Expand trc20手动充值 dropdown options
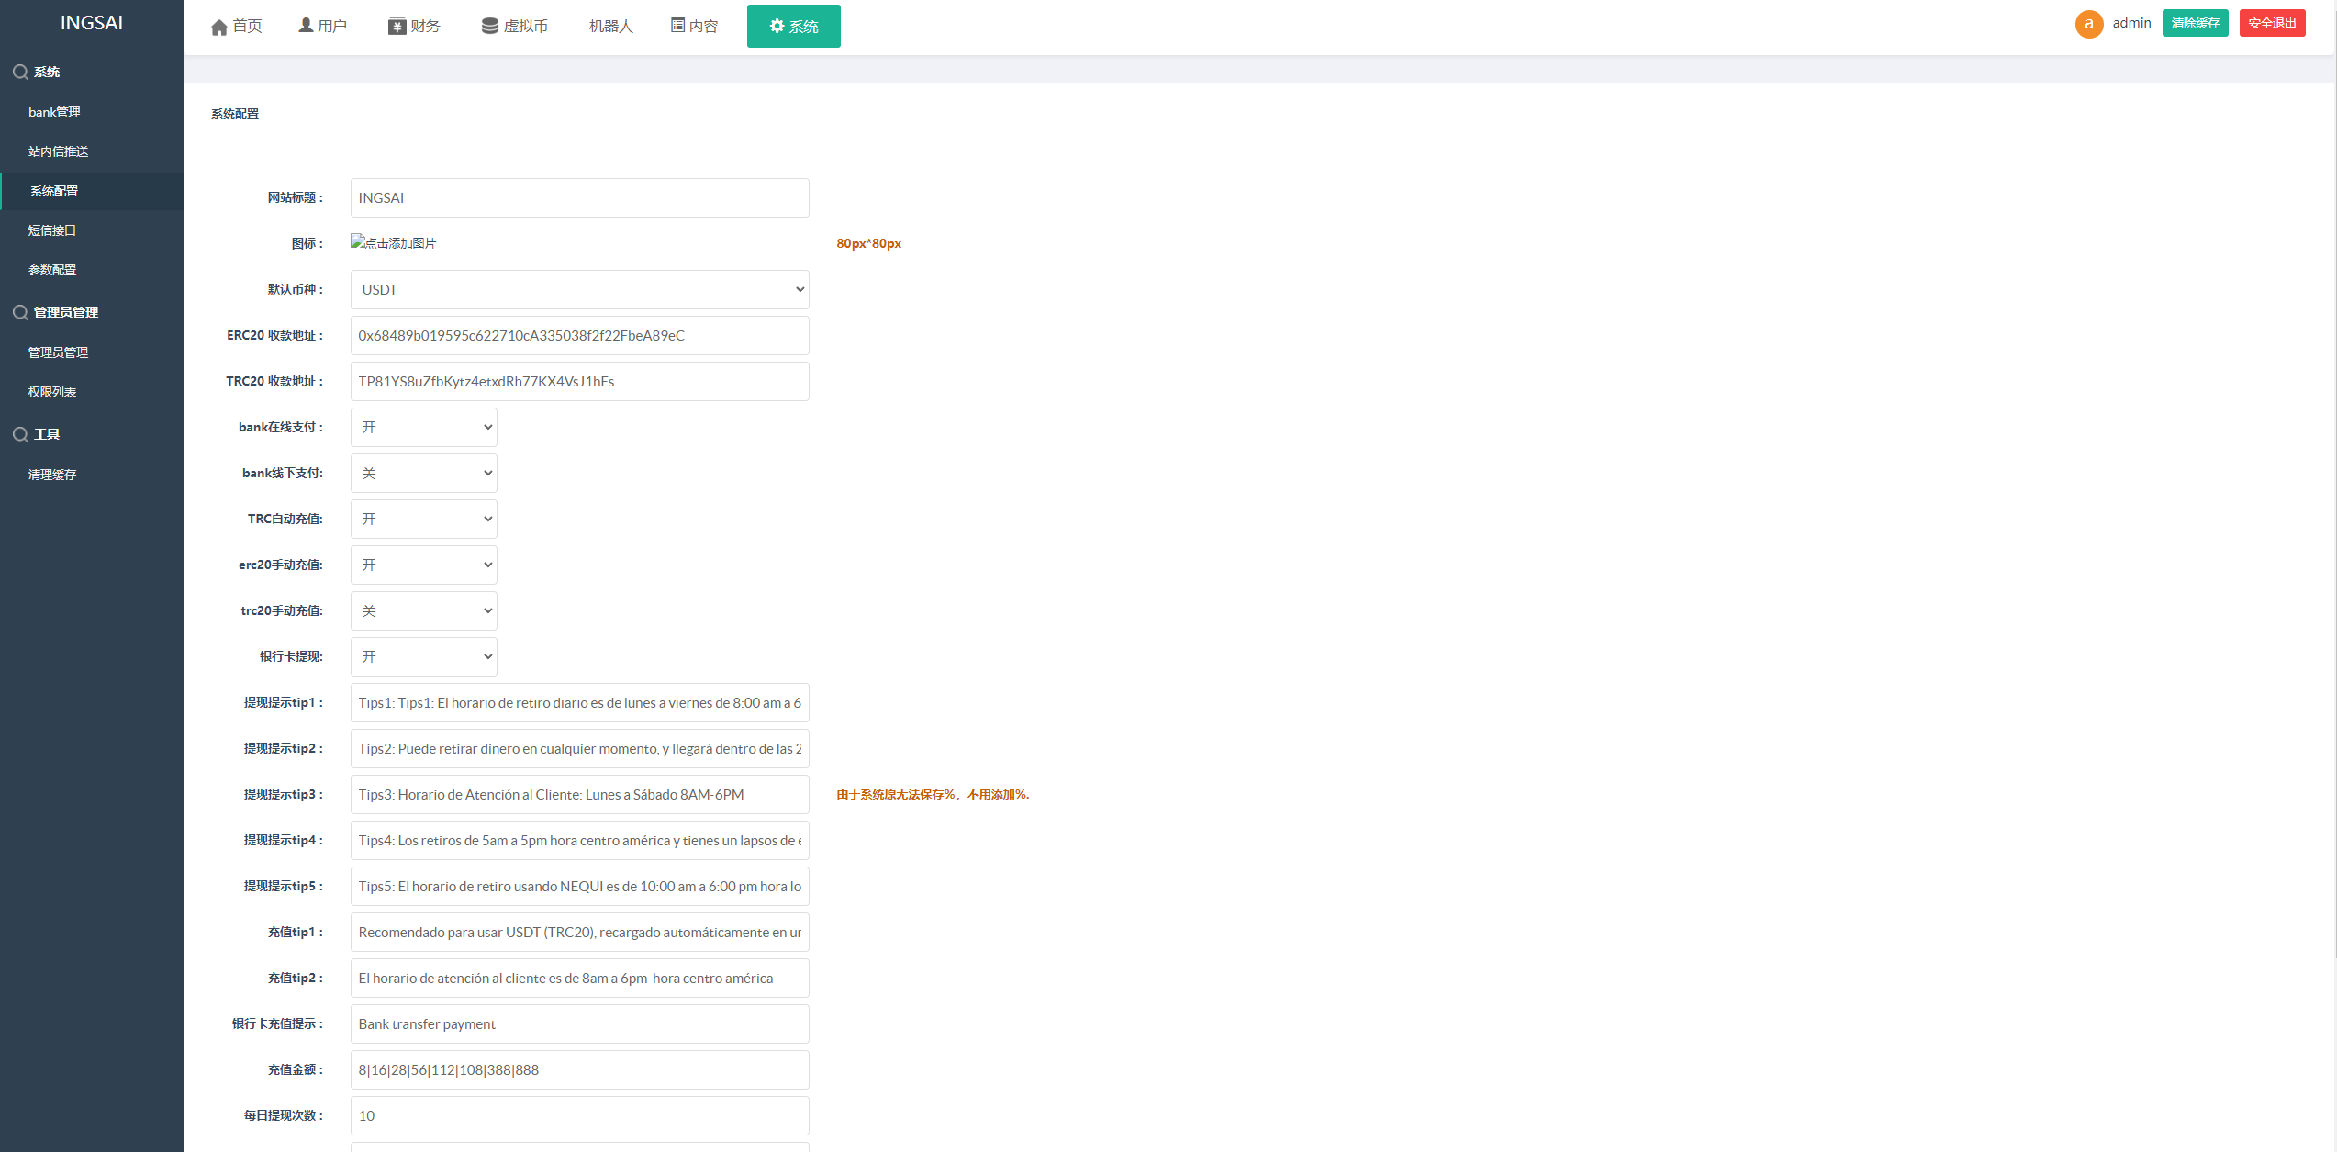This screenshot has width=2337, height=1152. (422, 610)
